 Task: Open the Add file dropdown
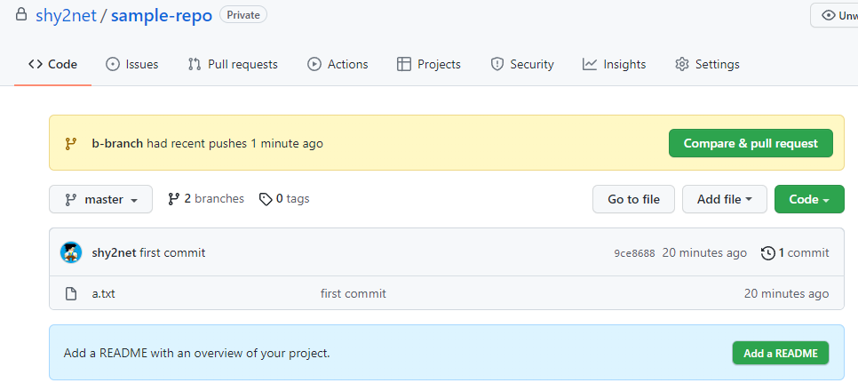[x=725, y=199]
